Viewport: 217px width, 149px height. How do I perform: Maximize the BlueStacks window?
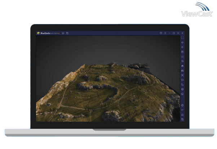(174, 33)
